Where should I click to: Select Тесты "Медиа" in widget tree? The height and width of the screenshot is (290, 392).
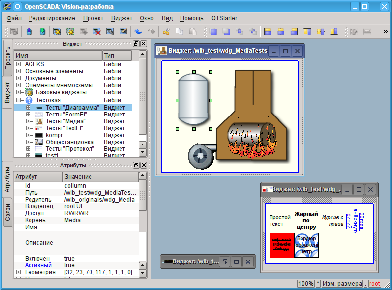pyautogui.click(x=65, y=121)
